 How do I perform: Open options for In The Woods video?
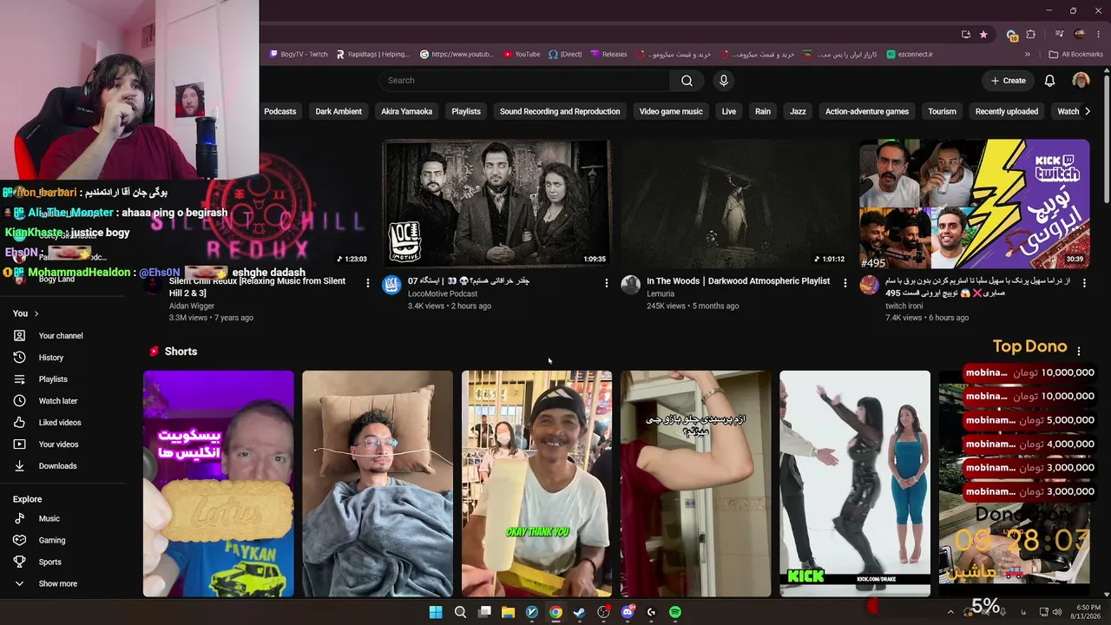(x=845, y=283)
